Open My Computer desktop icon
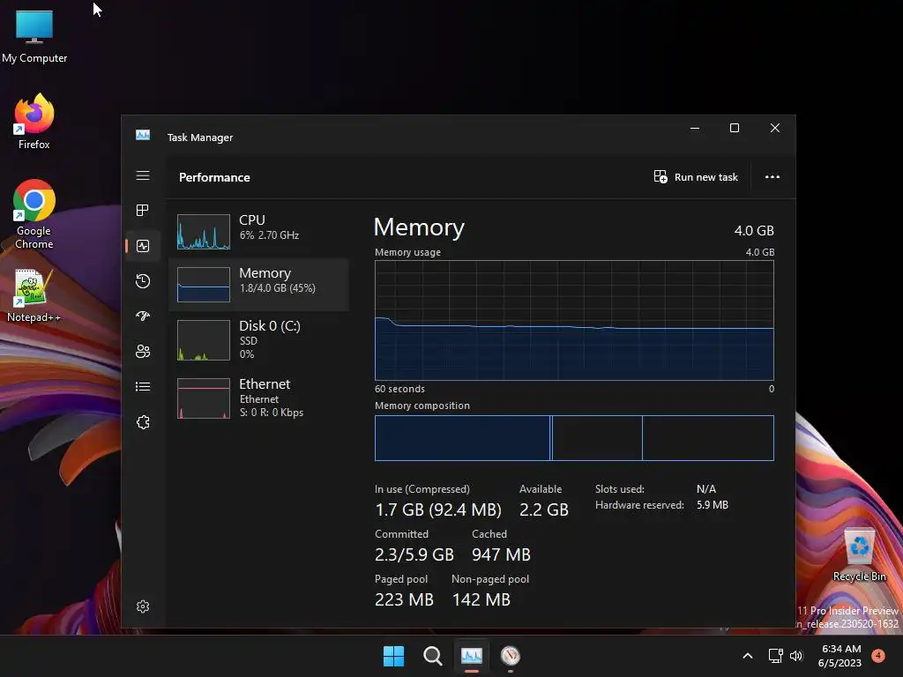This screenshot has height=677, width=903. coord(34,36)
